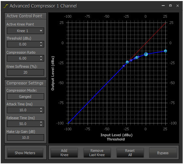Viewport: 183px width, 164px height.
Task: Add a new knee point
Action: [x=64, y=153]
